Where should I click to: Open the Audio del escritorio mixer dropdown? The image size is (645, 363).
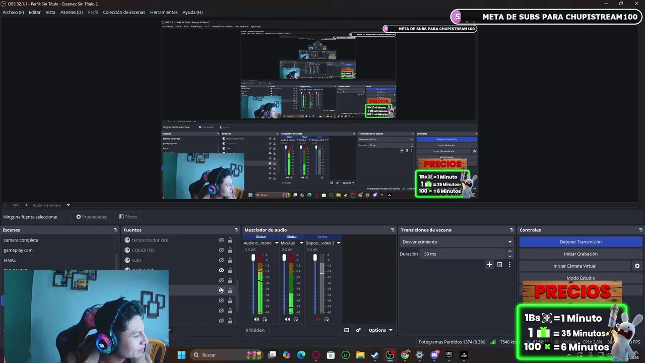[277, 243]
